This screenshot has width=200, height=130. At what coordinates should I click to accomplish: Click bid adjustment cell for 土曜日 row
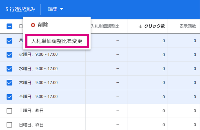(107, 111)
